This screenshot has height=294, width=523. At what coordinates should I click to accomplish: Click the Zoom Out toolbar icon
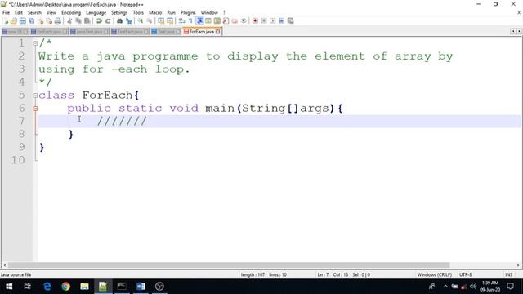(150, 21)
